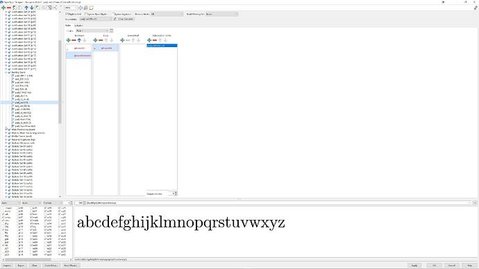Collapse the Kerning feature node
The height and width of the screenshot is (269, 479).
point(6,72)
